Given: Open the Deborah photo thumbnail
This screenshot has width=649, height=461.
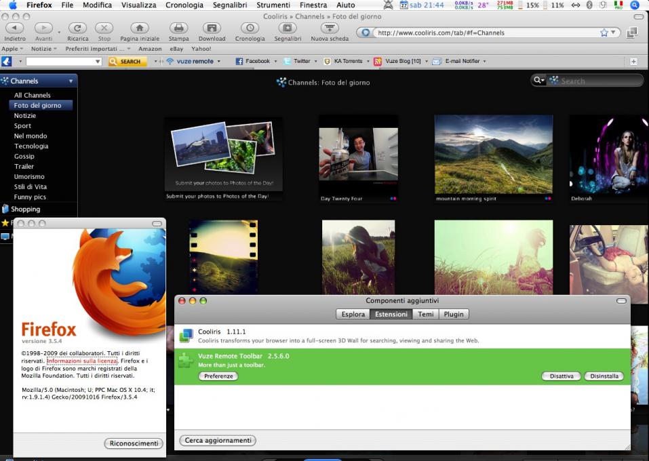Looking at the screenshot, I should pos(609,155).
